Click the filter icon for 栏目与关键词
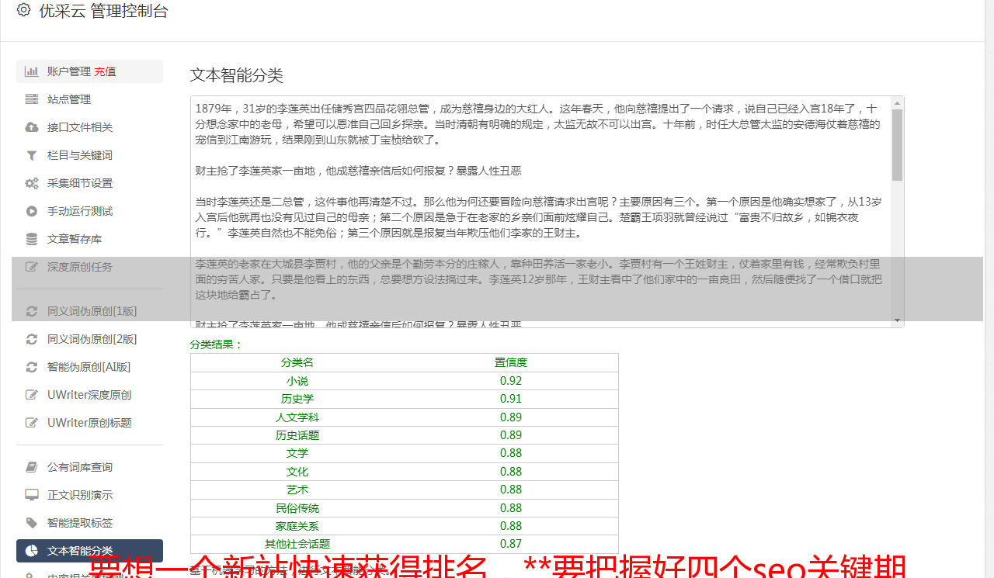 coord(32,155)
